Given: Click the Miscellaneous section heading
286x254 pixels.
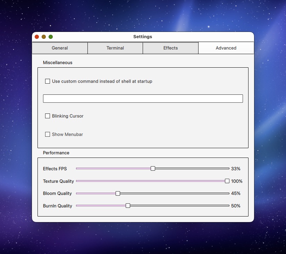Looking at the screenshot, I should tap(58, 63).
